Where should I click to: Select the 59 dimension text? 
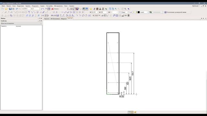123,96
